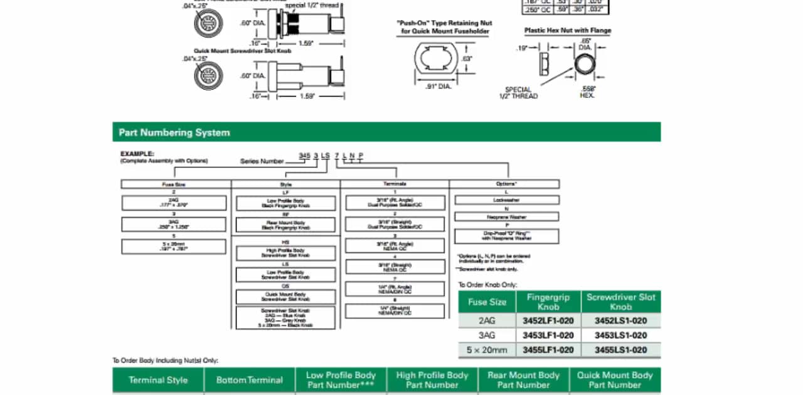Click the 'Options' box in numbering diagram

[x=505, y=184]
